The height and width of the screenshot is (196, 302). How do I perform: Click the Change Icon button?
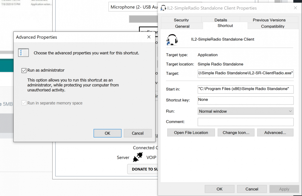pos(236,133)
